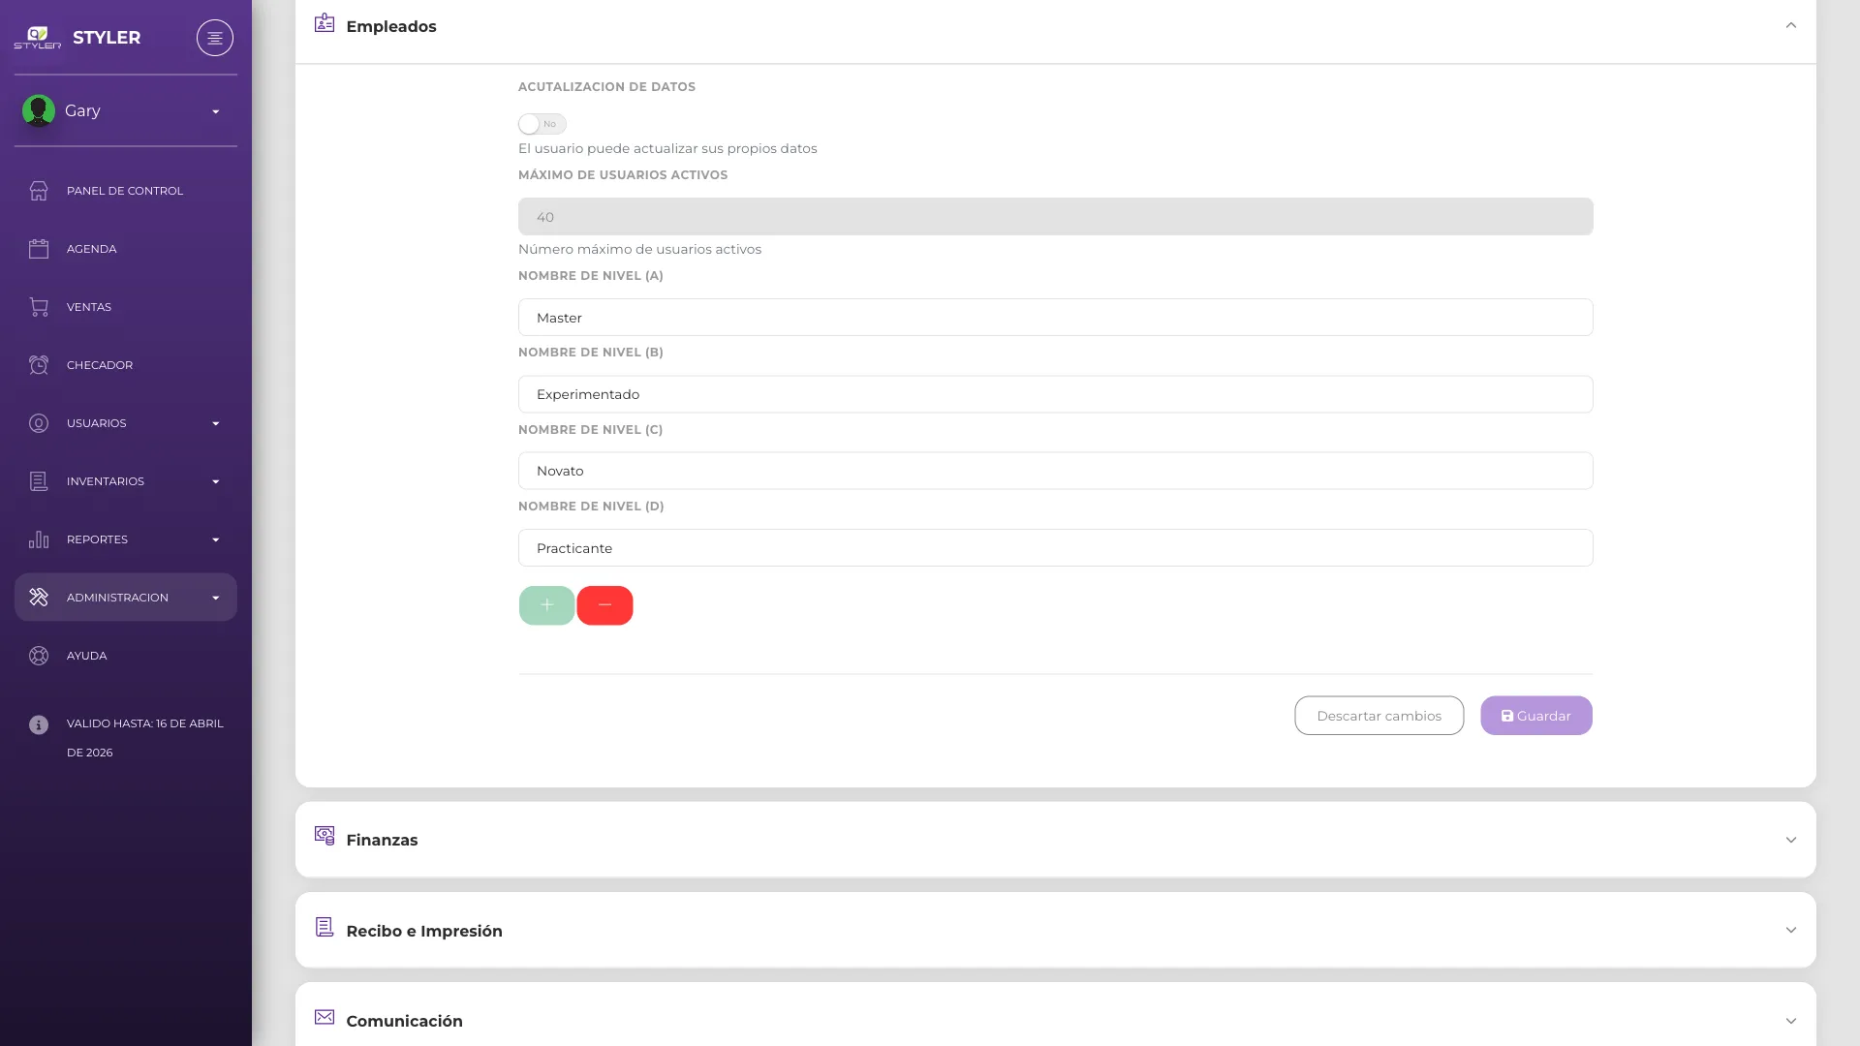Click the disabled maximum users field showing 40
The width and height of the screenshot is (1860, 1046).
1056,217
